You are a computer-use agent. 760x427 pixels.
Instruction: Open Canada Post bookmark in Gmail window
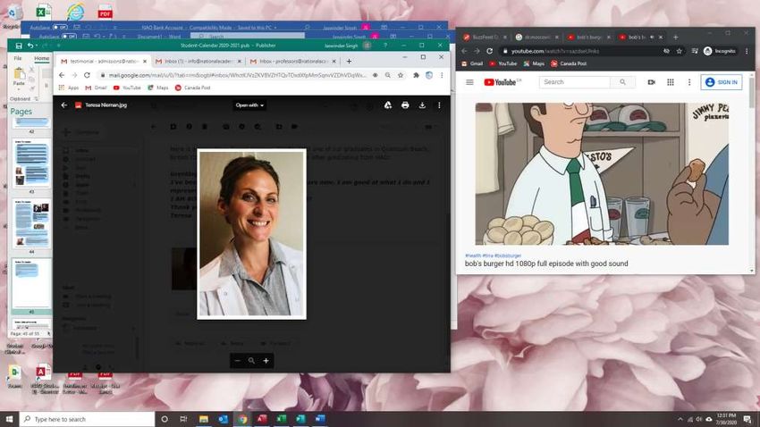tap(192, 88)
